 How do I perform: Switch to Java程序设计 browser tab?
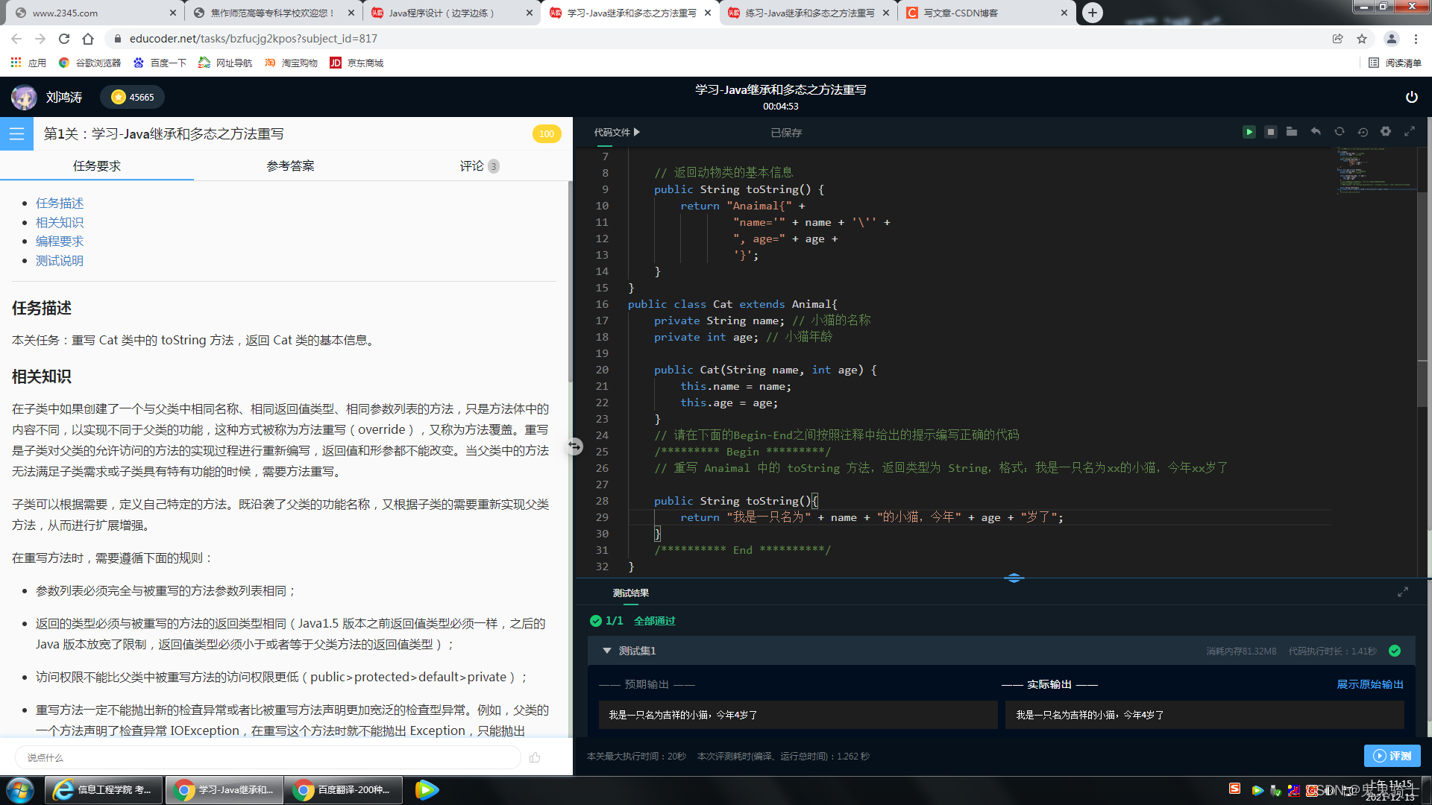[452, 13]
